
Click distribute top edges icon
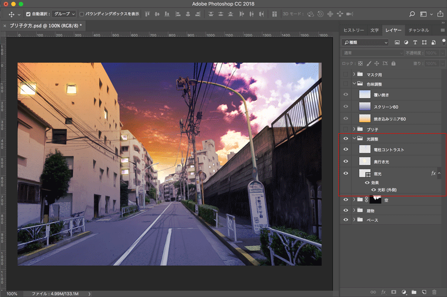pos(211,14)
